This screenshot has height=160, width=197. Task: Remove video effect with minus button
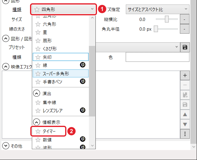coord(185,85)
